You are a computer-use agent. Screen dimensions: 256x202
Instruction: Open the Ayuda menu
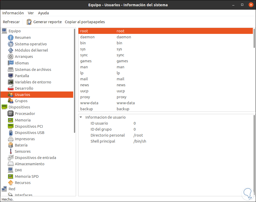pos(43,13)
